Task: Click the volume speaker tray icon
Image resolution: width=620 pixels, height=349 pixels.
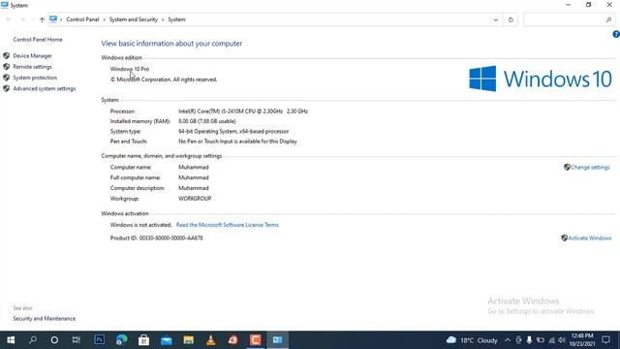Action: (x=562, y=340)
